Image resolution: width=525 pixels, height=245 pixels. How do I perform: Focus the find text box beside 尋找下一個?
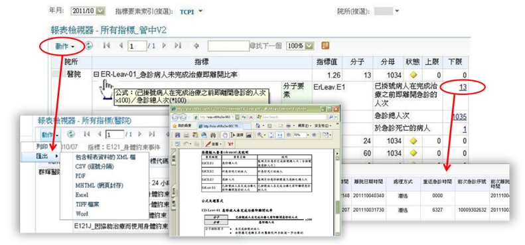coord(228,46)
